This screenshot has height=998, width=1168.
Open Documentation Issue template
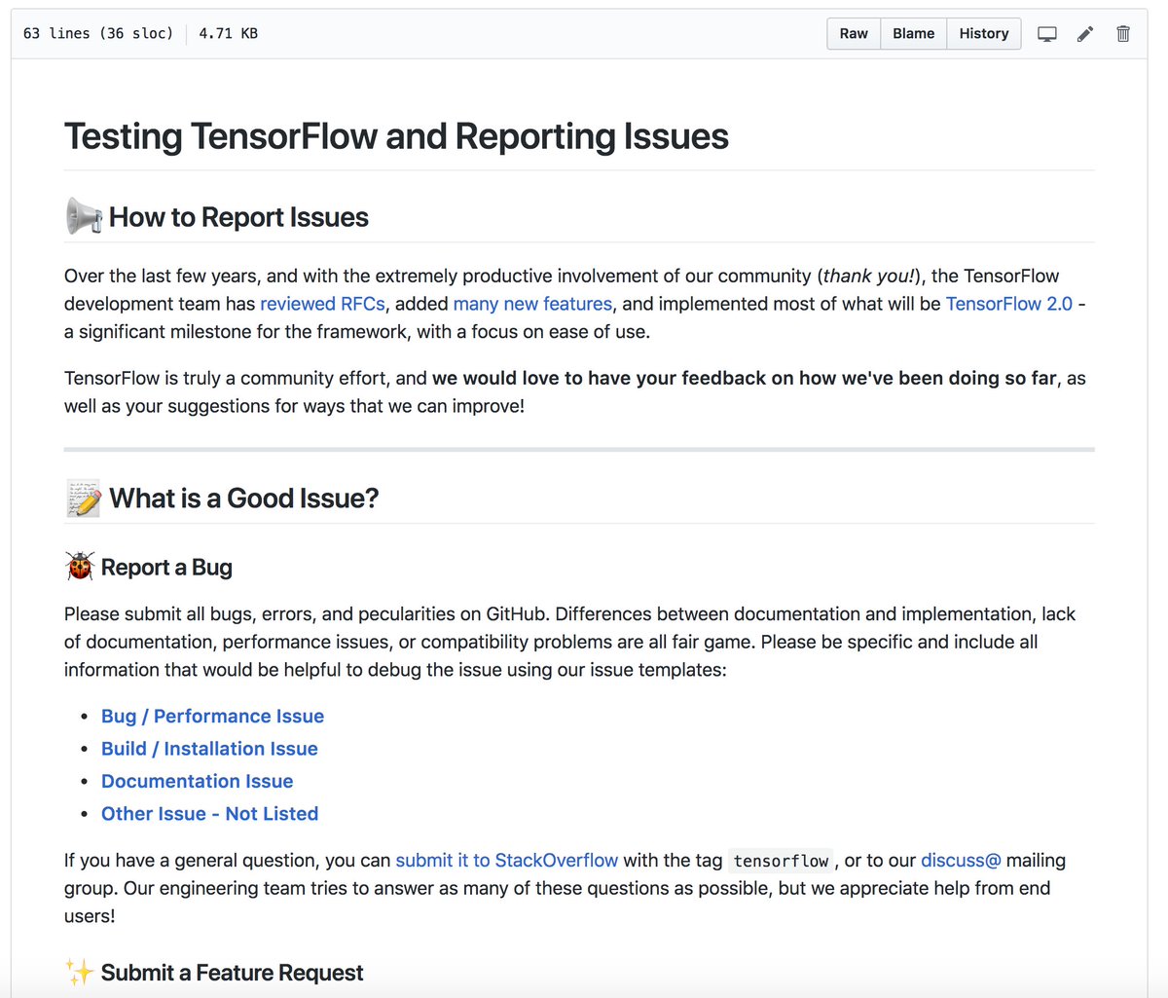[x=197, y=781]
